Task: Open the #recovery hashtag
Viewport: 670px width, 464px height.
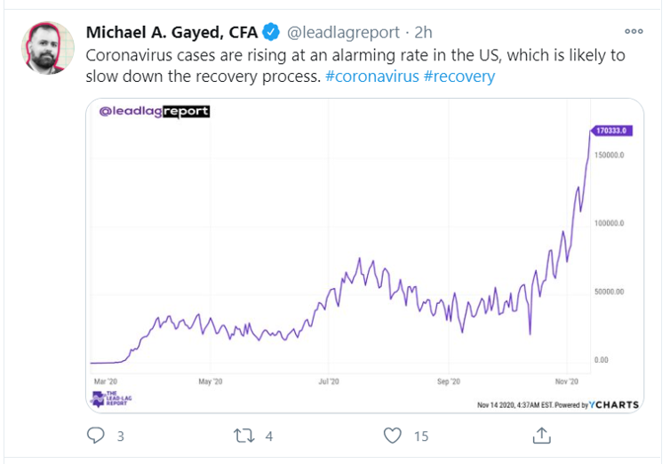Action: (459, 76)
